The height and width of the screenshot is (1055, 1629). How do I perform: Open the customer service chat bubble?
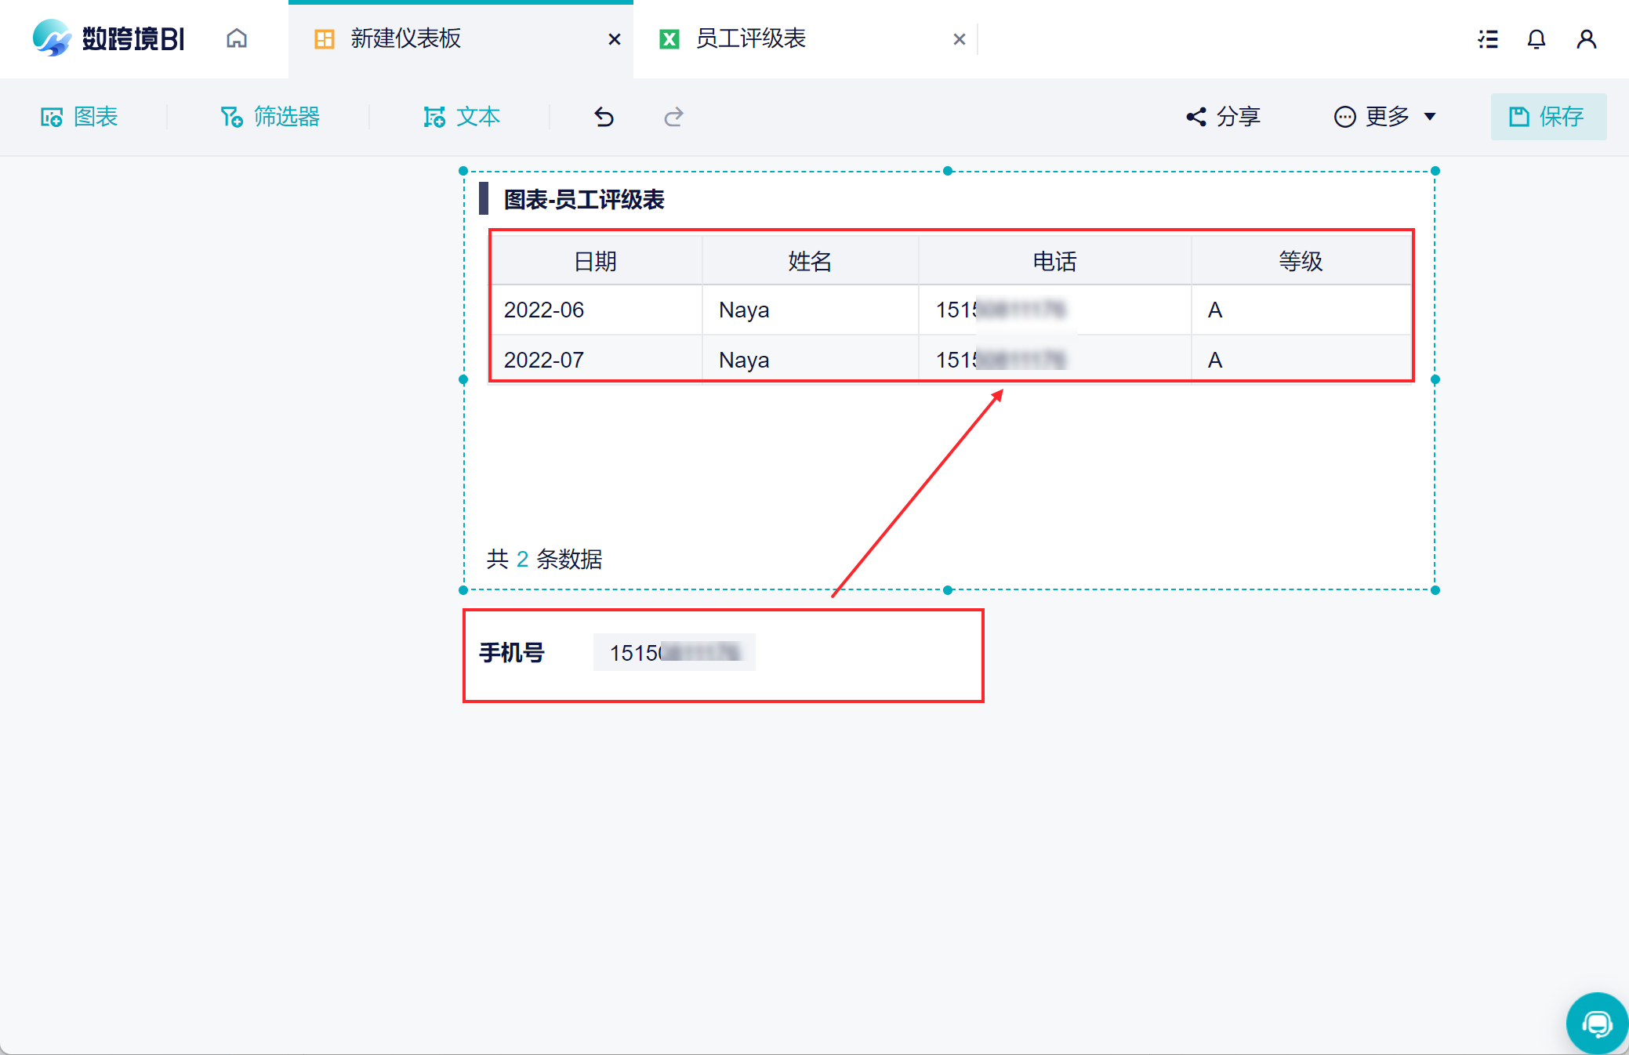point(1596,1023)
